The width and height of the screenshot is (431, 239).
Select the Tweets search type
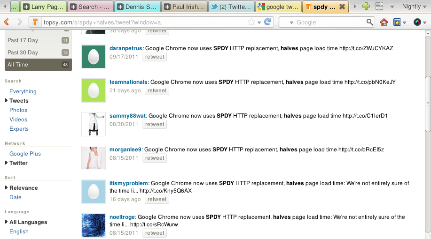coord(19,101)
